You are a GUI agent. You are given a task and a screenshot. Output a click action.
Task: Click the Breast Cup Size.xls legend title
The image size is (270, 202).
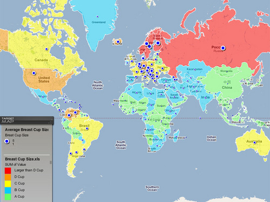22,159
